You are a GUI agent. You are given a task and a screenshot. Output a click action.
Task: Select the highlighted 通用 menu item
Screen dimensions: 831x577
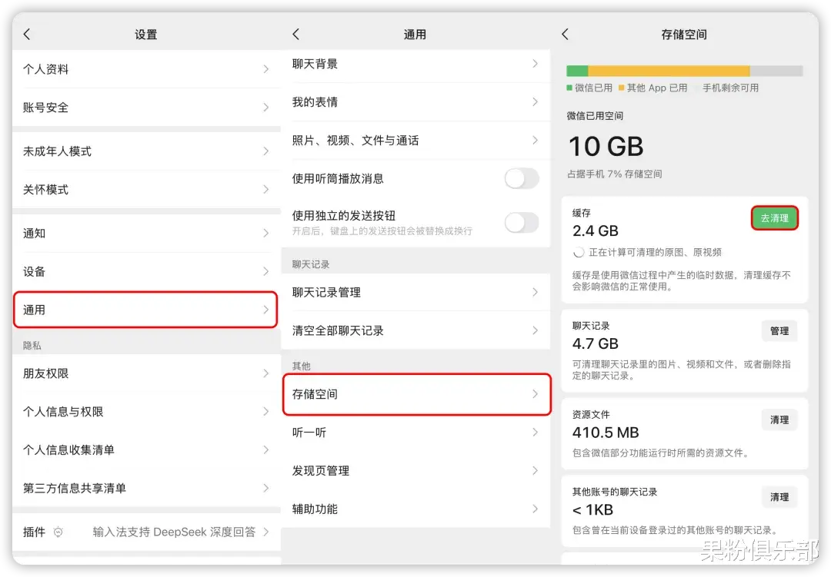click(145, 309)
